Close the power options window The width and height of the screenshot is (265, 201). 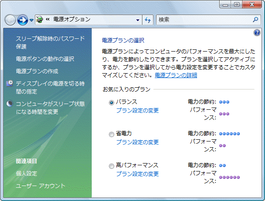[252, 4]
